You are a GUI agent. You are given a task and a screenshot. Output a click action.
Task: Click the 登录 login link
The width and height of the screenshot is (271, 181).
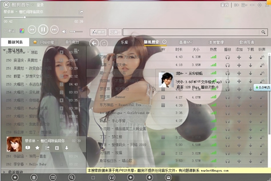pos(40,5)
